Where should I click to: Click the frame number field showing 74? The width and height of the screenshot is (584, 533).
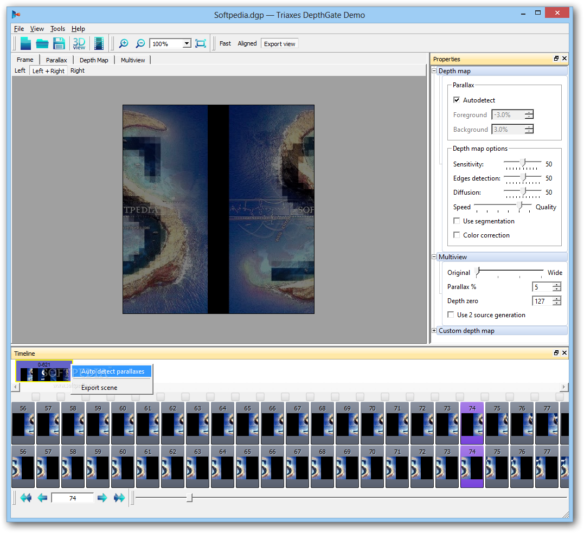tap(73, 498)
